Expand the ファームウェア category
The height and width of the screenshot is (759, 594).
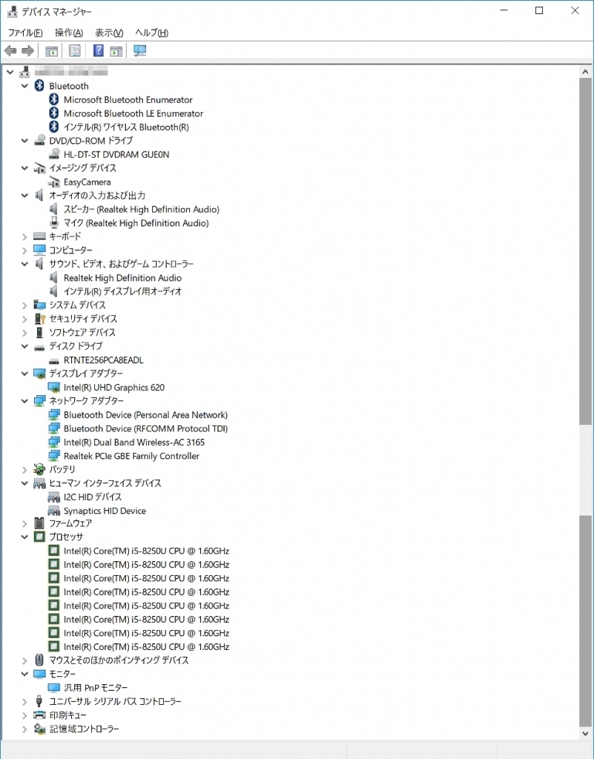coord(24,523)
